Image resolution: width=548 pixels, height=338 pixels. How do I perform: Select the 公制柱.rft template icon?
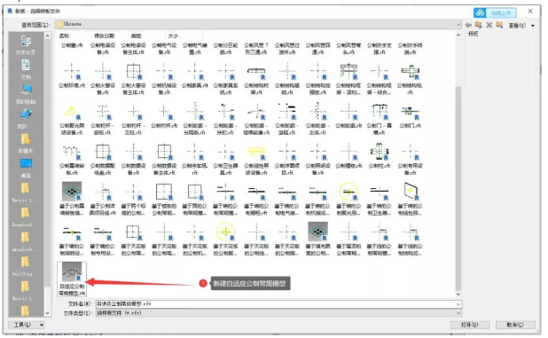[380, 152]
